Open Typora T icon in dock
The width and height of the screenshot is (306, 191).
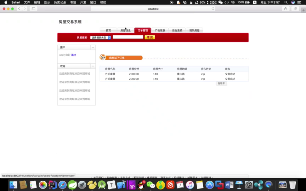click(112, 185)
